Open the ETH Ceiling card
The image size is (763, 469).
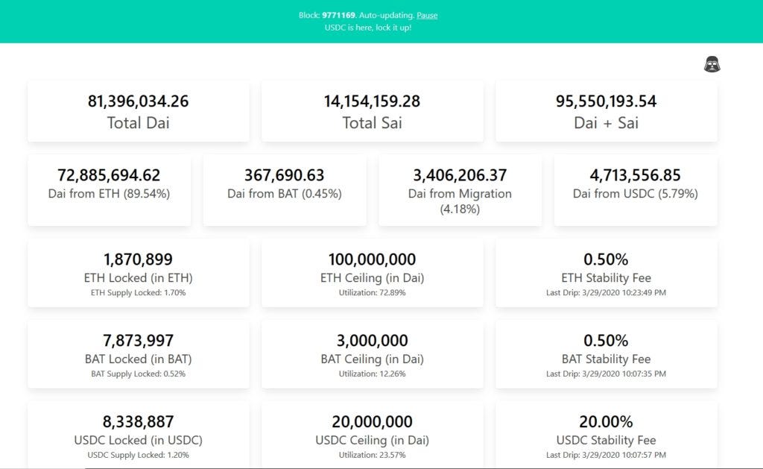point(372,273)
